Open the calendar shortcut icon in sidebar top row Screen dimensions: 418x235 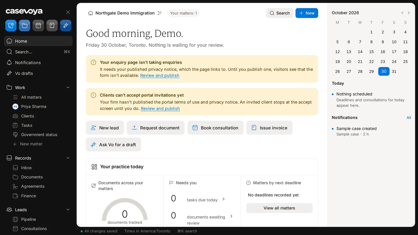(x=38, y=26)
